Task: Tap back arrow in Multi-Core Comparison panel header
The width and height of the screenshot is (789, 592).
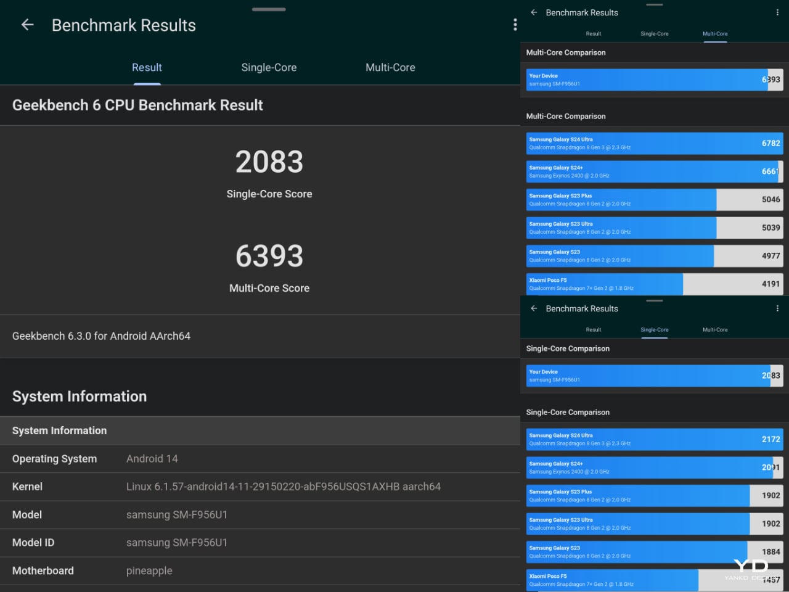Action: click(534, 12)
